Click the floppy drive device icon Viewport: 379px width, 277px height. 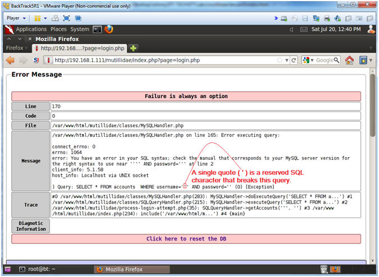click(305, 19)
